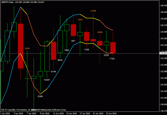Select the 7982 candle label
The width and height of the screenshot is (167, 115).
pos(67,50)
